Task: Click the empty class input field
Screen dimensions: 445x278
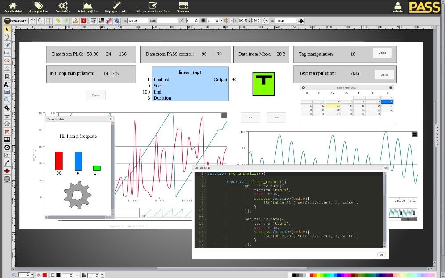Action: [x=167, y=21]
